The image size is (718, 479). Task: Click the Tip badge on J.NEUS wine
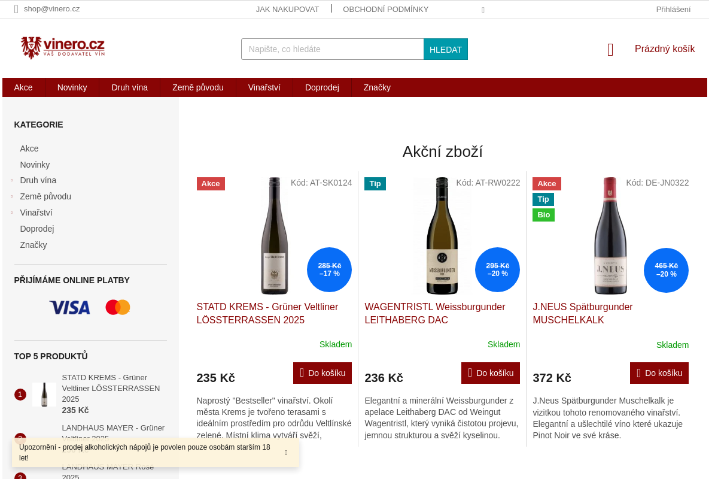click(543, 199)
